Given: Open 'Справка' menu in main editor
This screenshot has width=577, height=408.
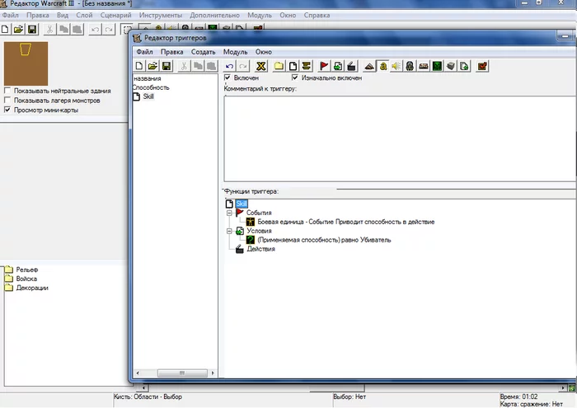Looking at the screenshot, I should pos(317,16).
